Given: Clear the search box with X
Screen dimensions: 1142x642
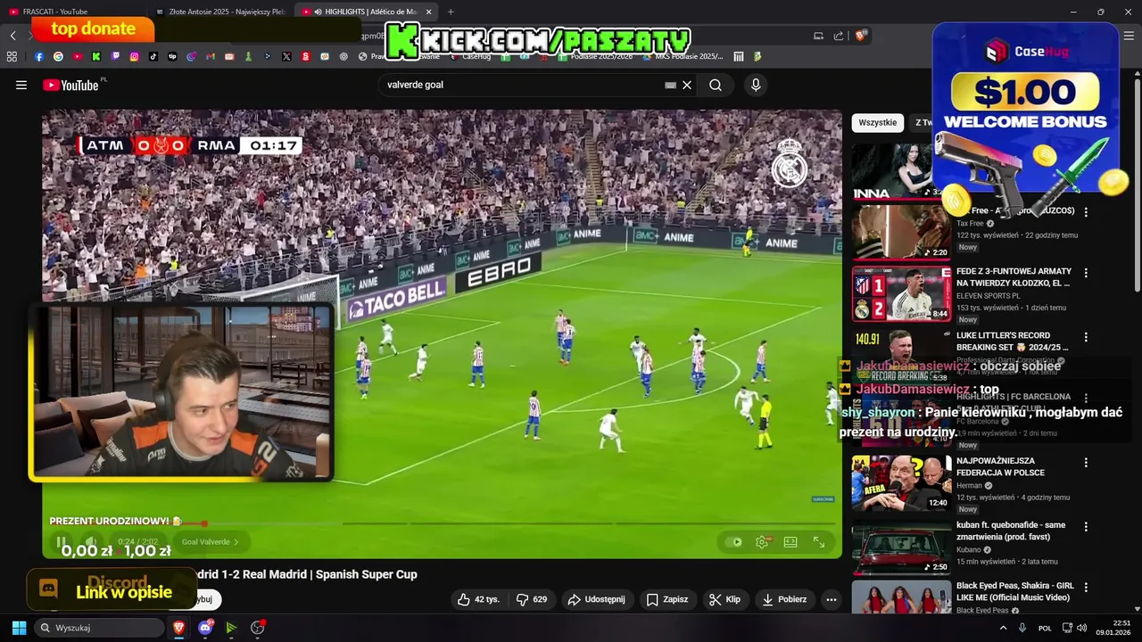Looking at the screenshot, I should coord(687,85).
